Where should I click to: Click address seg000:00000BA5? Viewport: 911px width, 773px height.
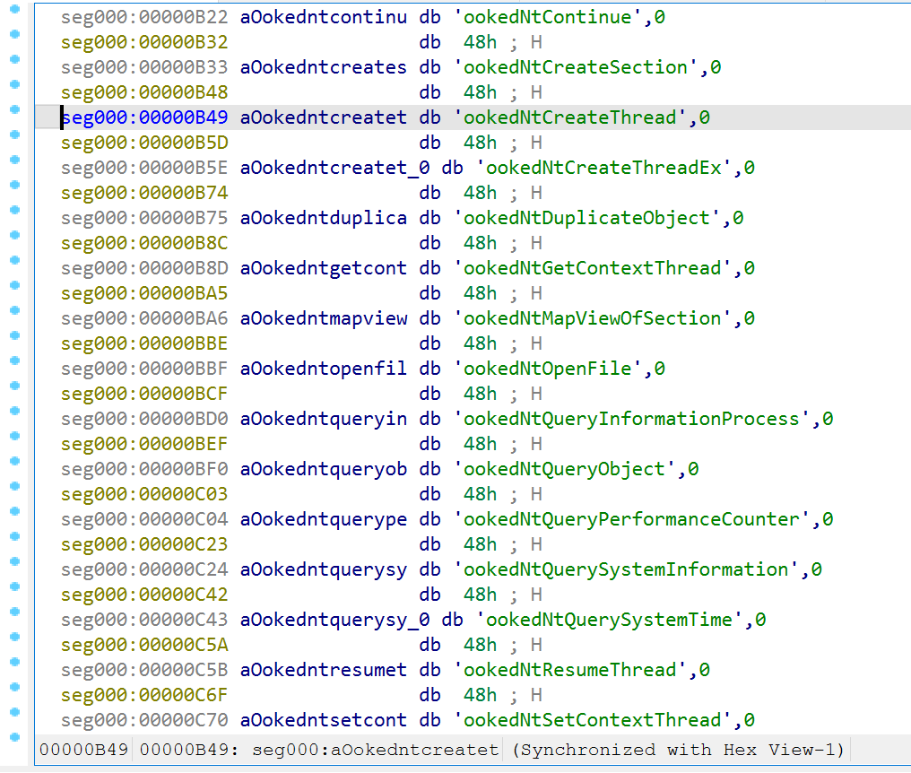click(144, 293)
